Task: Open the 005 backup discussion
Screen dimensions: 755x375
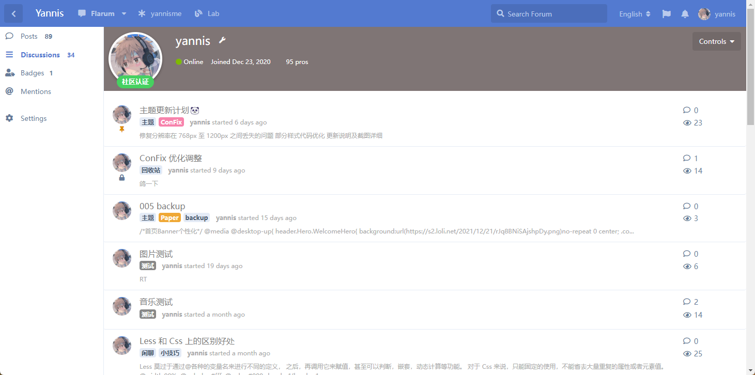Action: point(162,206)
